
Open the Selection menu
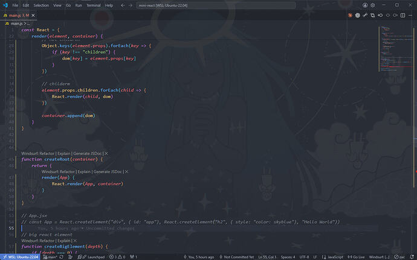pos(41,5)
